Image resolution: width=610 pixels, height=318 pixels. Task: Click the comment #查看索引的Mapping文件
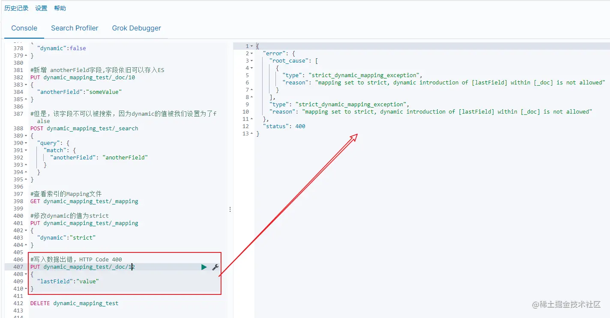click(66, 194)
